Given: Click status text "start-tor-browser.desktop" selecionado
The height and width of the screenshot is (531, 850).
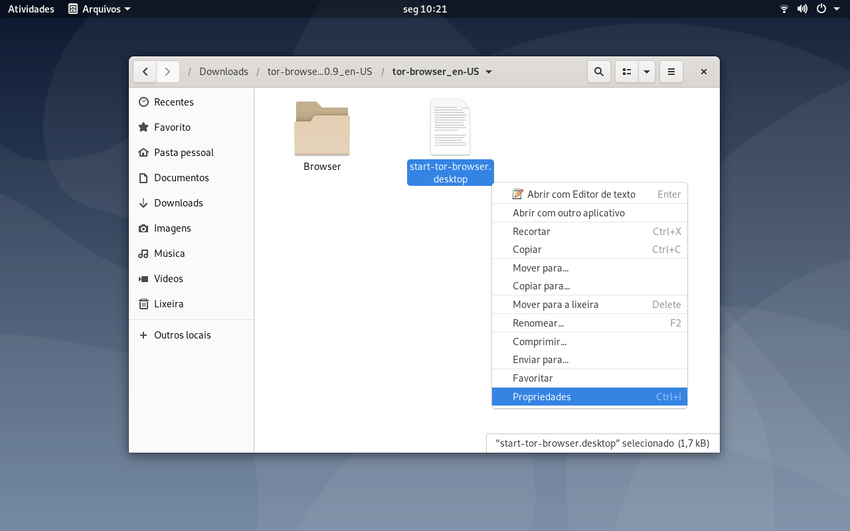Looking at the screenshot, I should tap(585, 443).
